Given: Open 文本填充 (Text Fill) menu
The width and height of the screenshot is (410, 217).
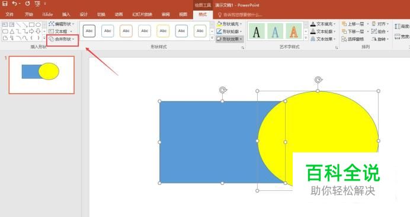Looking at the screenshot, I should pos(323,24).
